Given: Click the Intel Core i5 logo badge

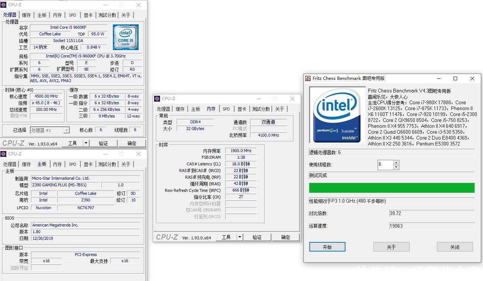Looking at the screenshot, I should click(x=126, y=37).
